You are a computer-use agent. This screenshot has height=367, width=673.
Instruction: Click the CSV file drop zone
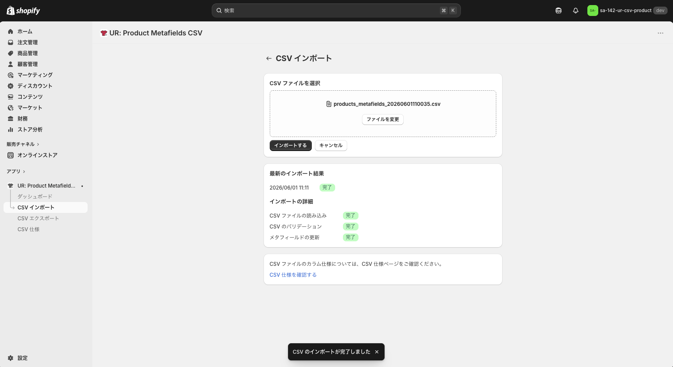coord(383,114)
